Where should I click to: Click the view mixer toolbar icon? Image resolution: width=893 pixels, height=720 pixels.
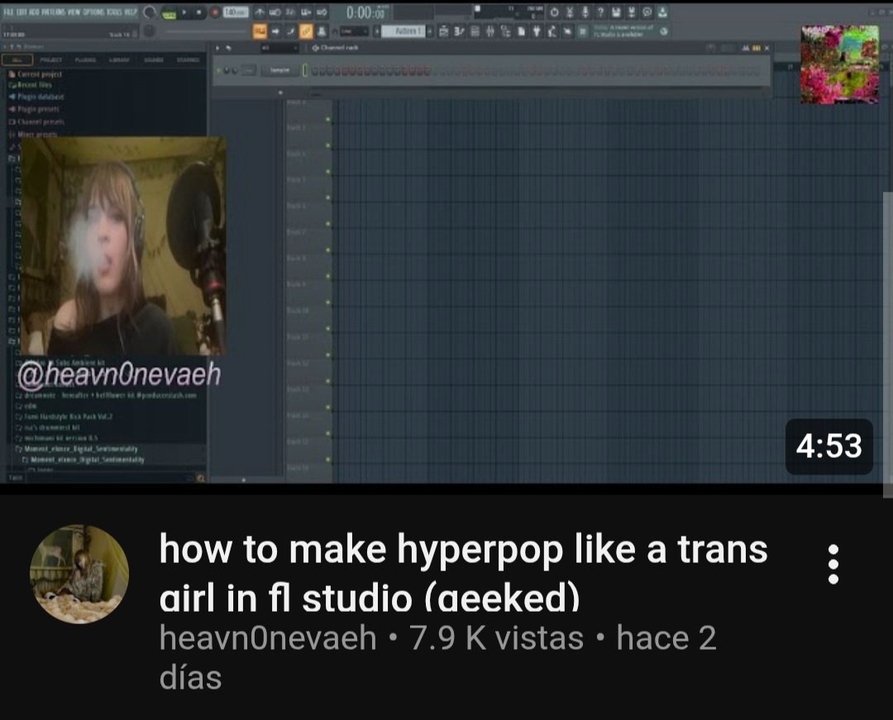click(x=489, y=31)
